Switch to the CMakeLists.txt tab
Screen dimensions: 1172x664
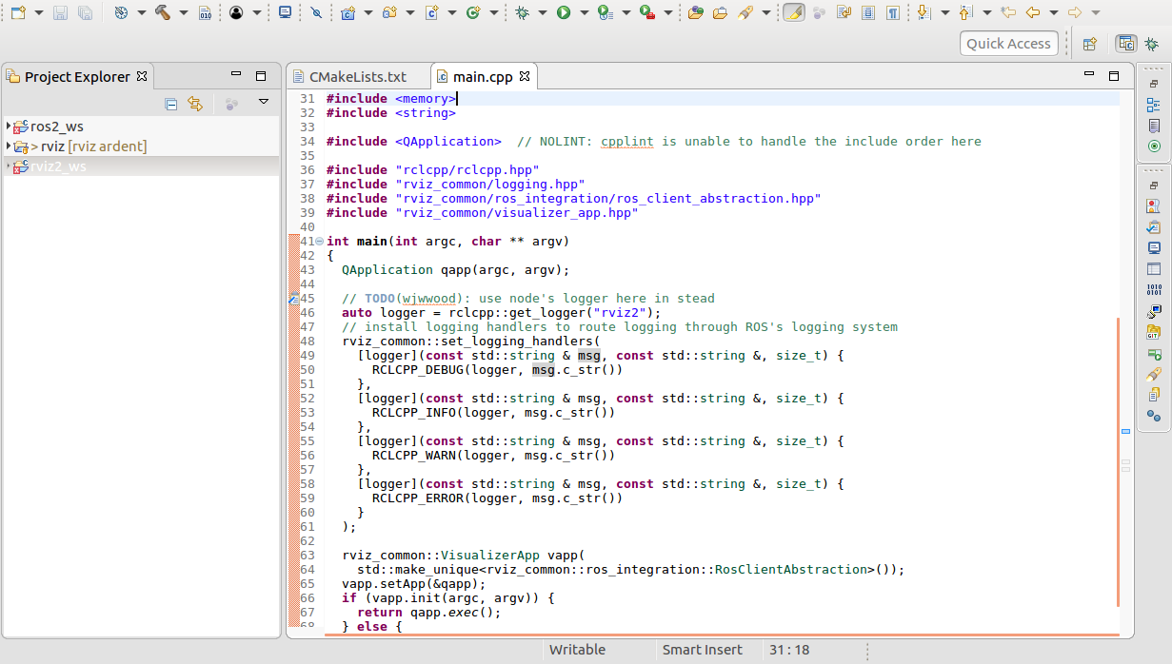pos(357,76)
